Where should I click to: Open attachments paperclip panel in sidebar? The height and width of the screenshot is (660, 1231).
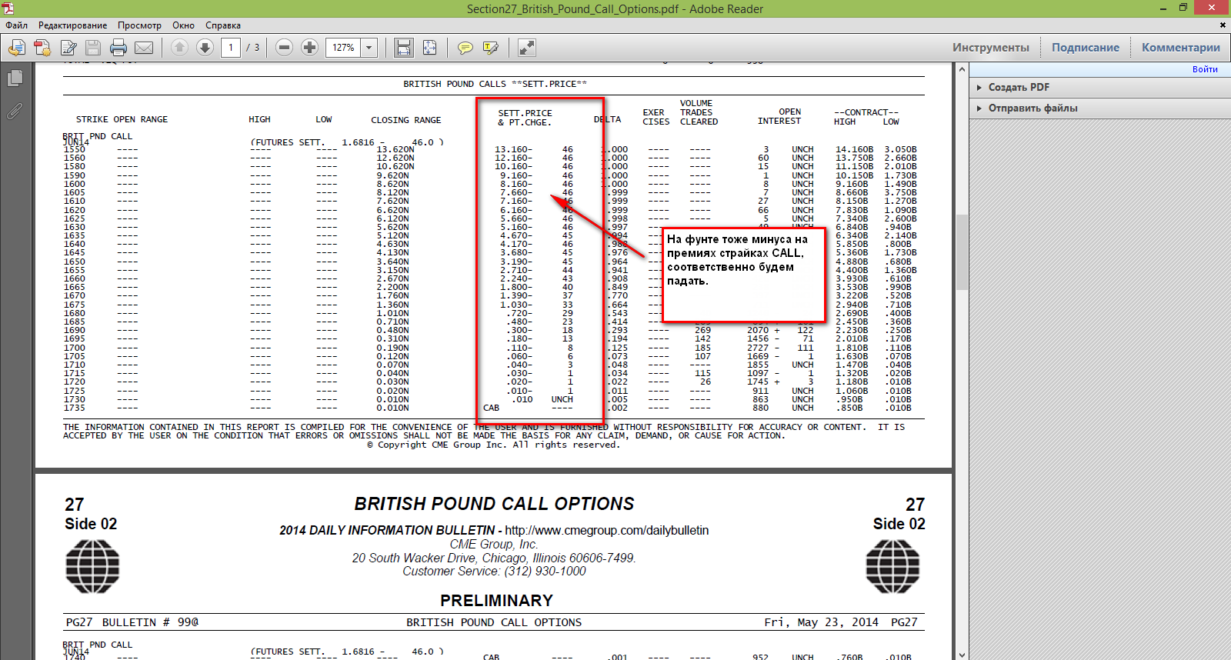click(15, 112)
